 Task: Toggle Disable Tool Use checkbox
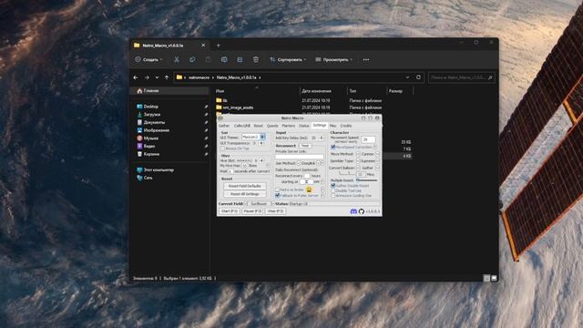[333, 190]
